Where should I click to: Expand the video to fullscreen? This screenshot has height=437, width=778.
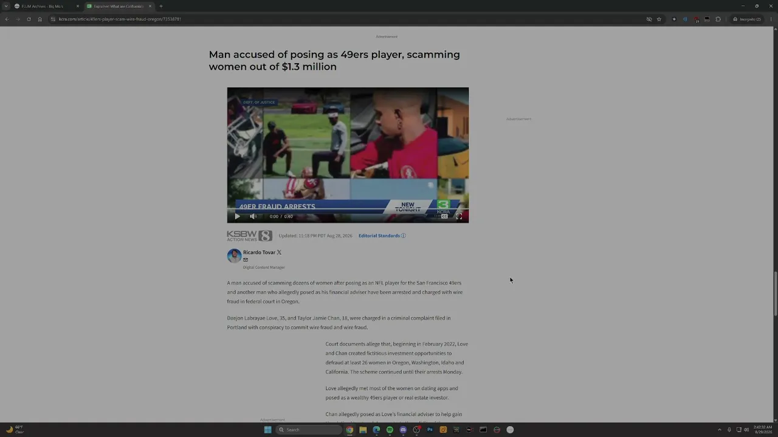coord(459,216)
